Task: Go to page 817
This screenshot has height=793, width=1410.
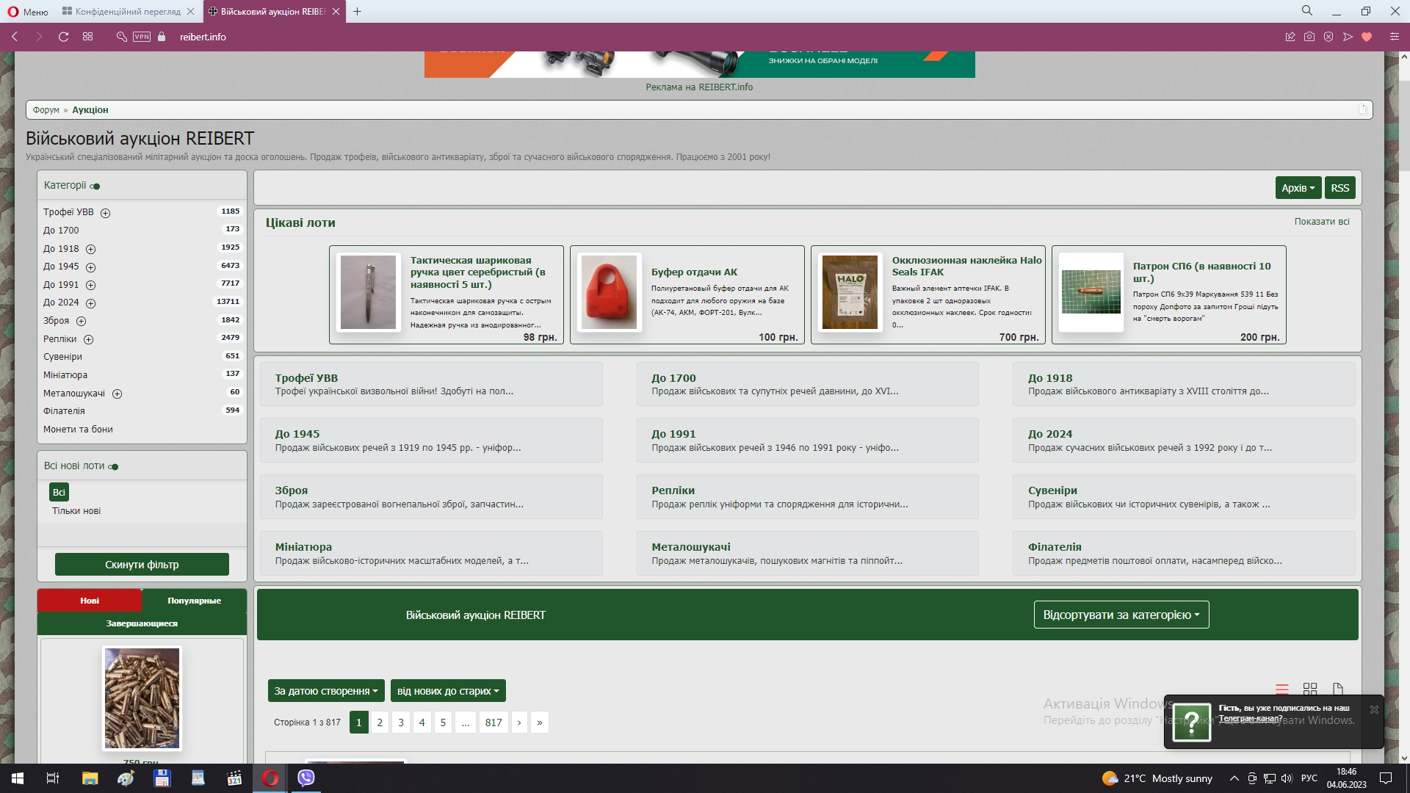Action: 493,723
